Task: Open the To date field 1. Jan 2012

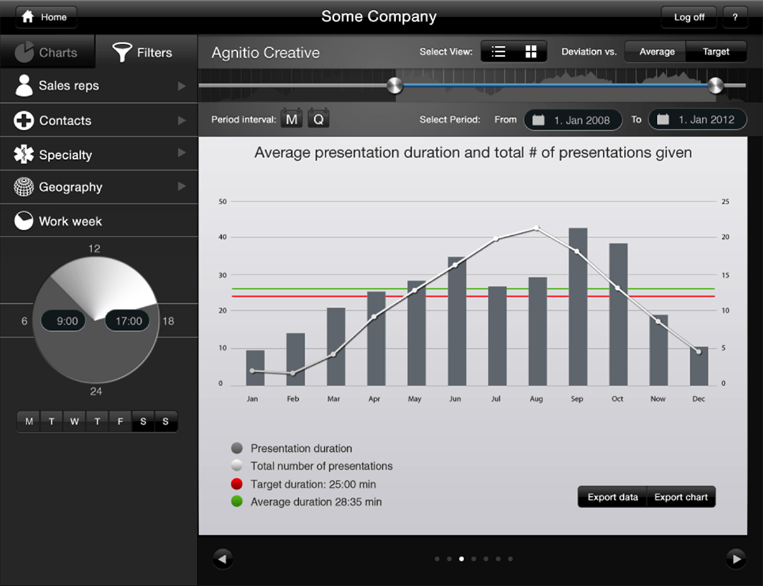Action: pyautogui.click(x=698, y=119)
